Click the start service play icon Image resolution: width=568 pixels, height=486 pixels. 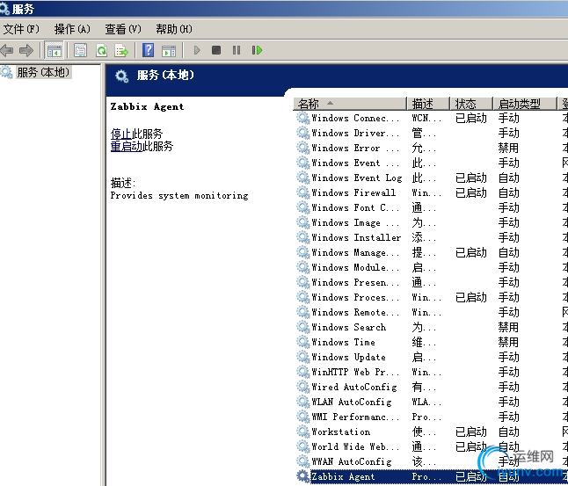point(197,50)
